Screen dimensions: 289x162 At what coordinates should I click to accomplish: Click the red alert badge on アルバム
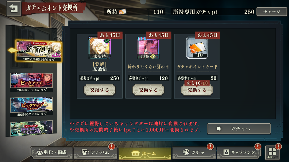(x=112, y=147)
